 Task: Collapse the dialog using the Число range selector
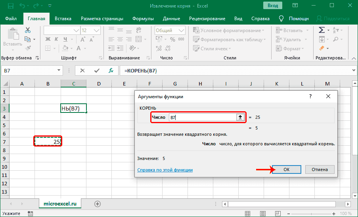click(240, 117)
